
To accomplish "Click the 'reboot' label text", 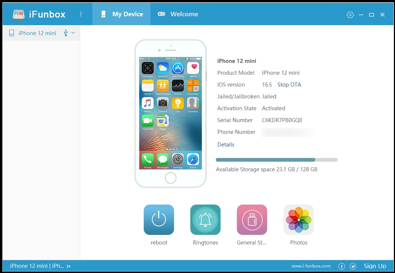I will (159, 242).
